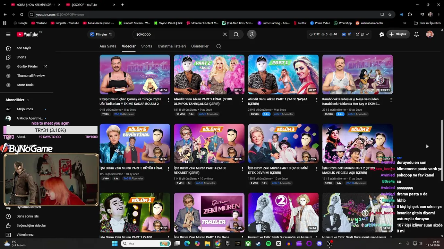Click the Windows taskbar search box
444x249 pixels.
147,243
